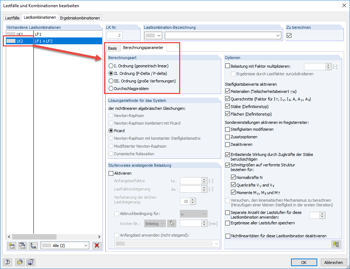Switch to the Lastfälle tab

coord(12,18)
